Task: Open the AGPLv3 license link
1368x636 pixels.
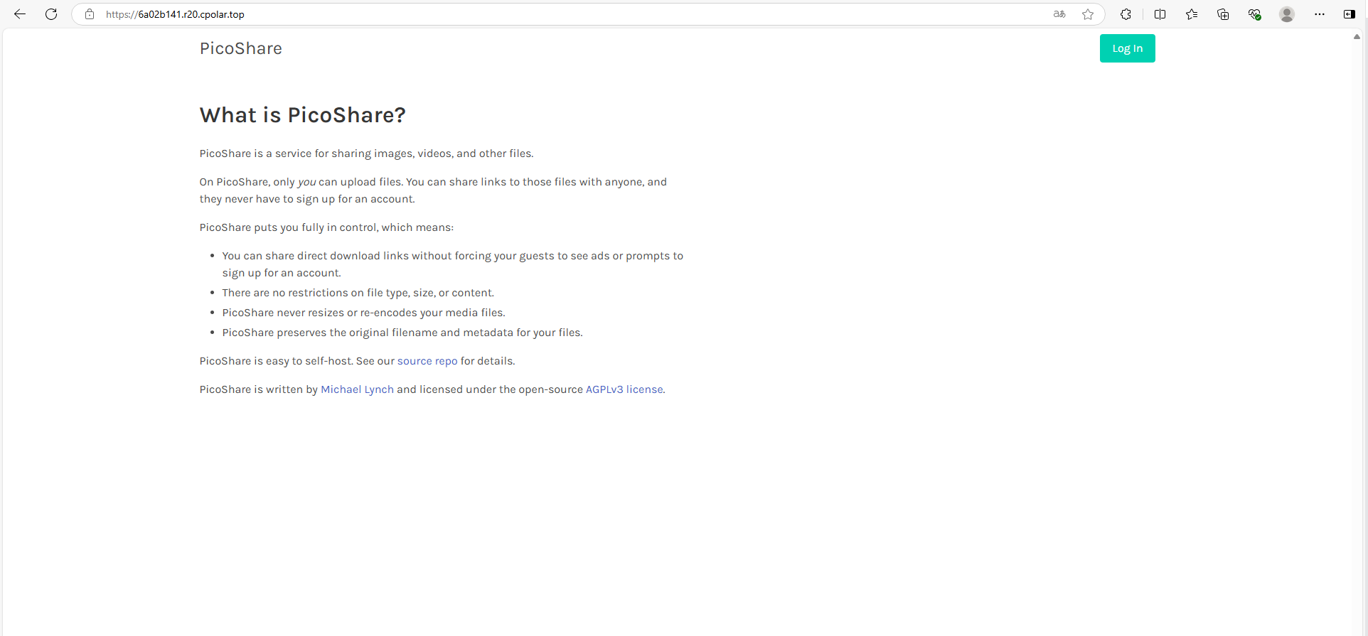Action: click(x=624, y=389)
